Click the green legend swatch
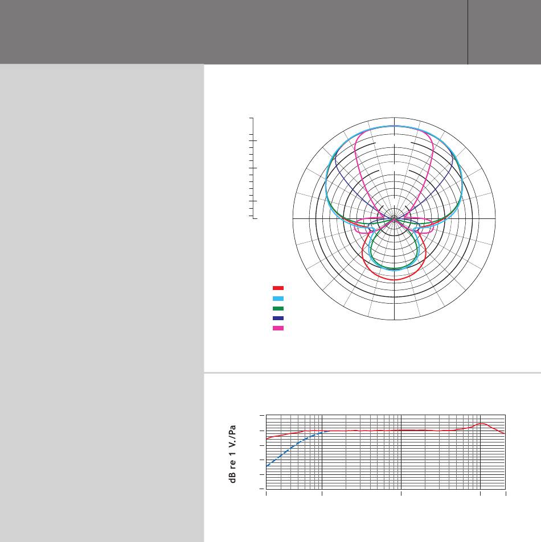 click(x=278, y=309)
